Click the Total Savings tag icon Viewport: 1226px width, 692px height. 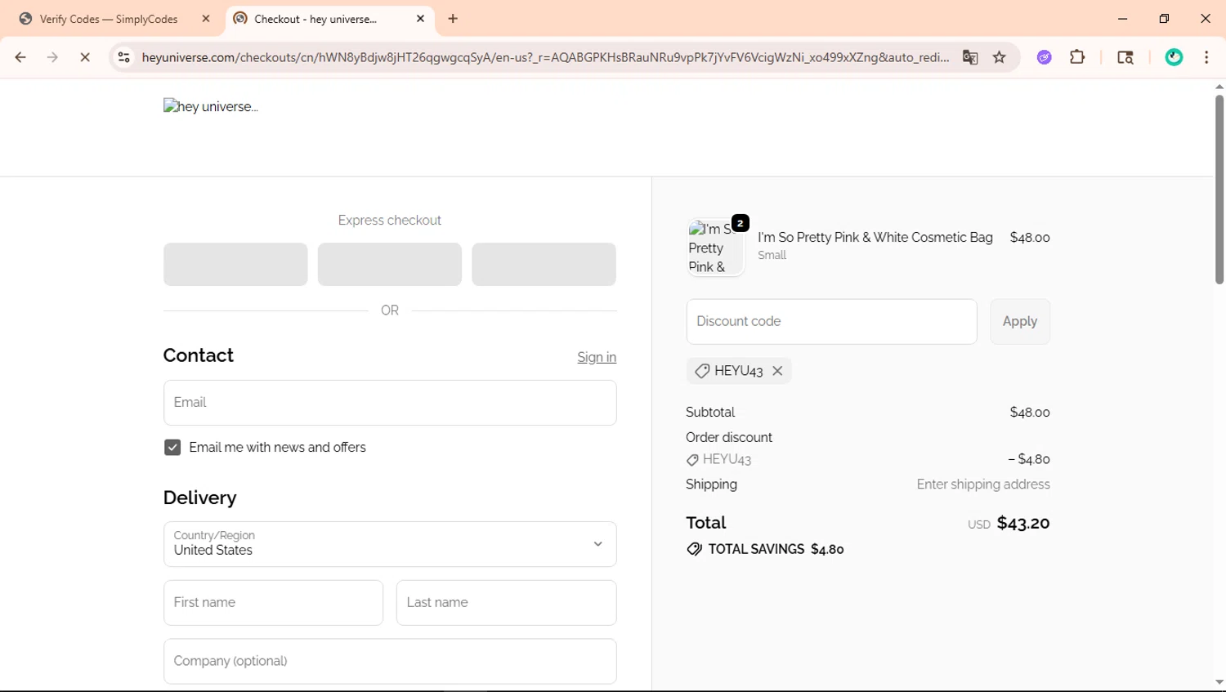click(694, 549)
